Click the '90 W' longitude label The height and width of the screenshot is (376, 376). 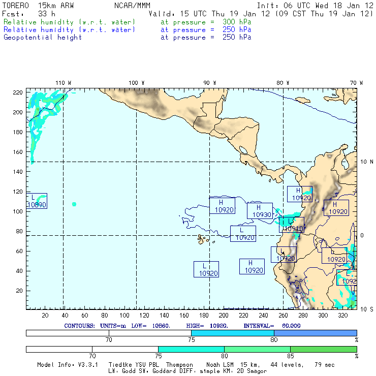(209, 83)
